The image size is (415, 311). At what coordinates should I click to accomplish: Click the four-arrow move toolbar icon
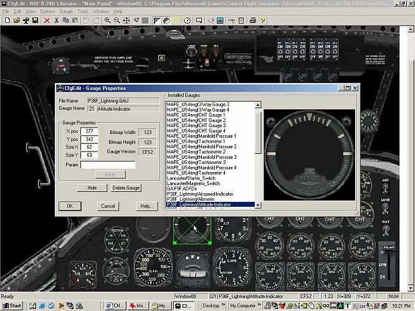(126, 21)
